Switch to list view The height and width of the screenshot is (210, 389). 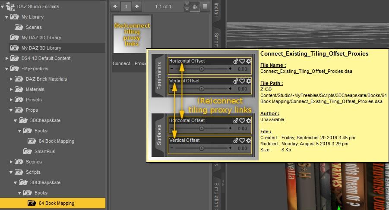coord(205,7)
